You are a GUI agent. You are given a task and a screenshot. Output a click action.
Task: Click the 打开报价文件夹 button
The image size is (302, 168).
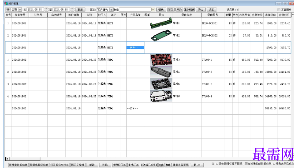[x=60, y=165]
